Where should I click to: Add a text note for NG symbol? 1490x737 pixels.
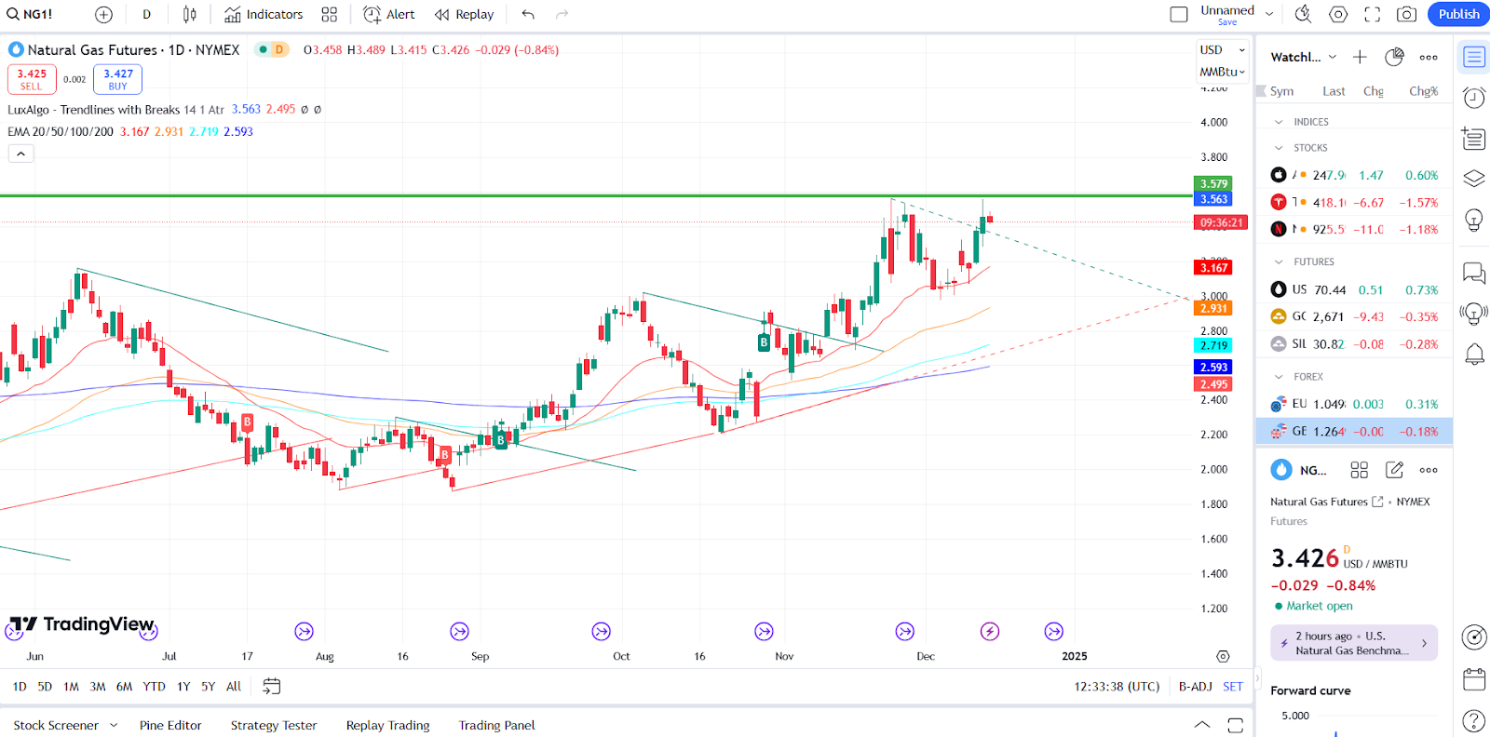coord(1394,470)
